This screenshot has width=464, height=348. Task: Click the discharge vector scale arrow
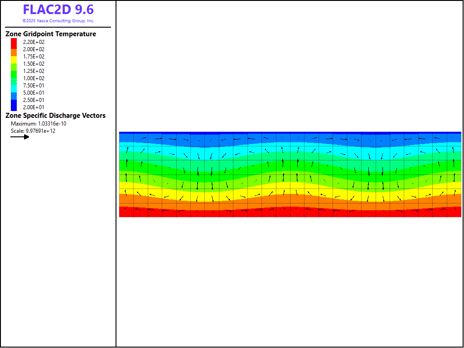pos(20,137)
